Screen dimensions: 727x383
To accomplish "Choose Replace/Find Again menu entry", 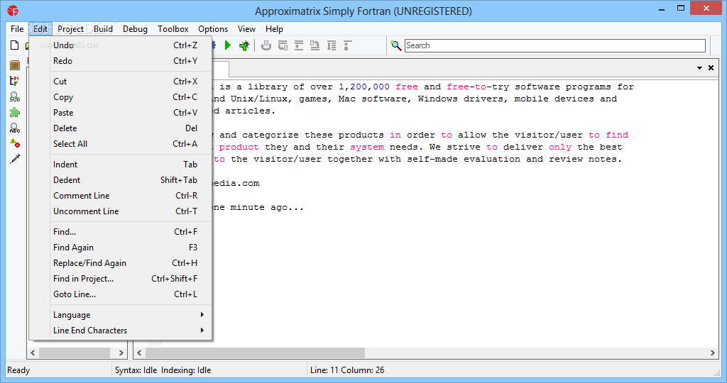I will 129,263.
